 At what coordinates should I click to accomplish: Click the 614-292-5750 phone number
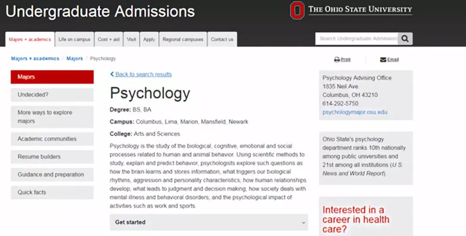coord(340,103)
